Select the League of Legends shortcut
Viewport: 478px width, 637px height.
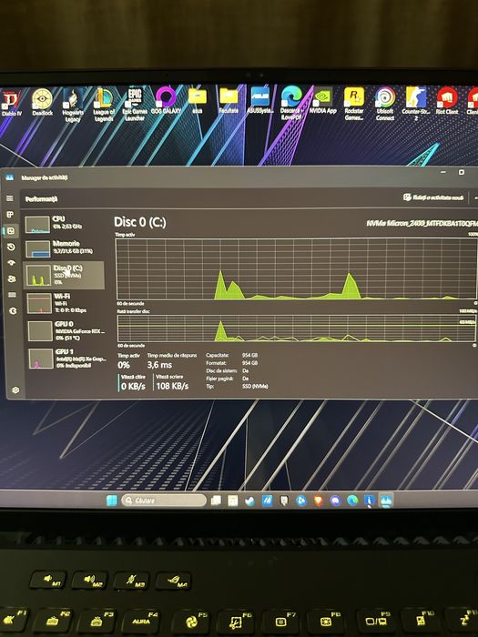click(104, 105)
